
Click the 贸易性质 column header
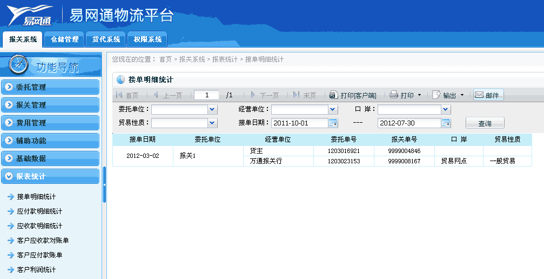507,139
